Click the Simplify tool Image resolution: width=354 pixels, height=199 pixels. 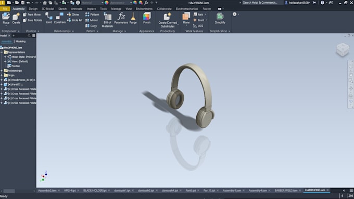click(220, 18)
